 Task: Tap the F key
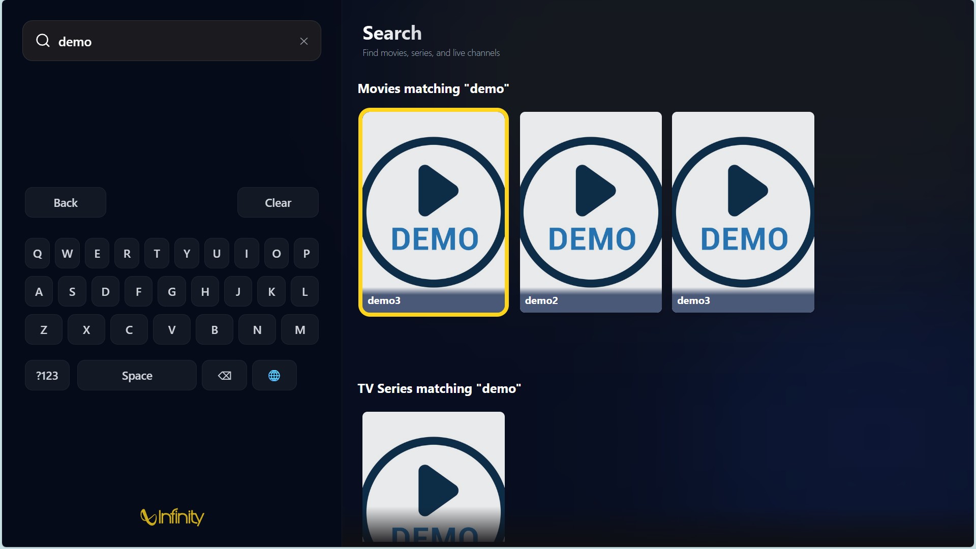pos(139,291)
